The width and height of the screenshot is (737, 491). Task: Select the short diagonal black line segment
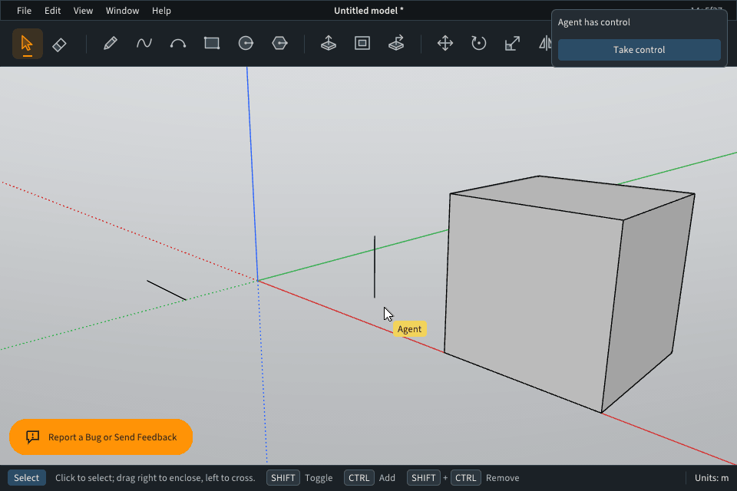167,290
